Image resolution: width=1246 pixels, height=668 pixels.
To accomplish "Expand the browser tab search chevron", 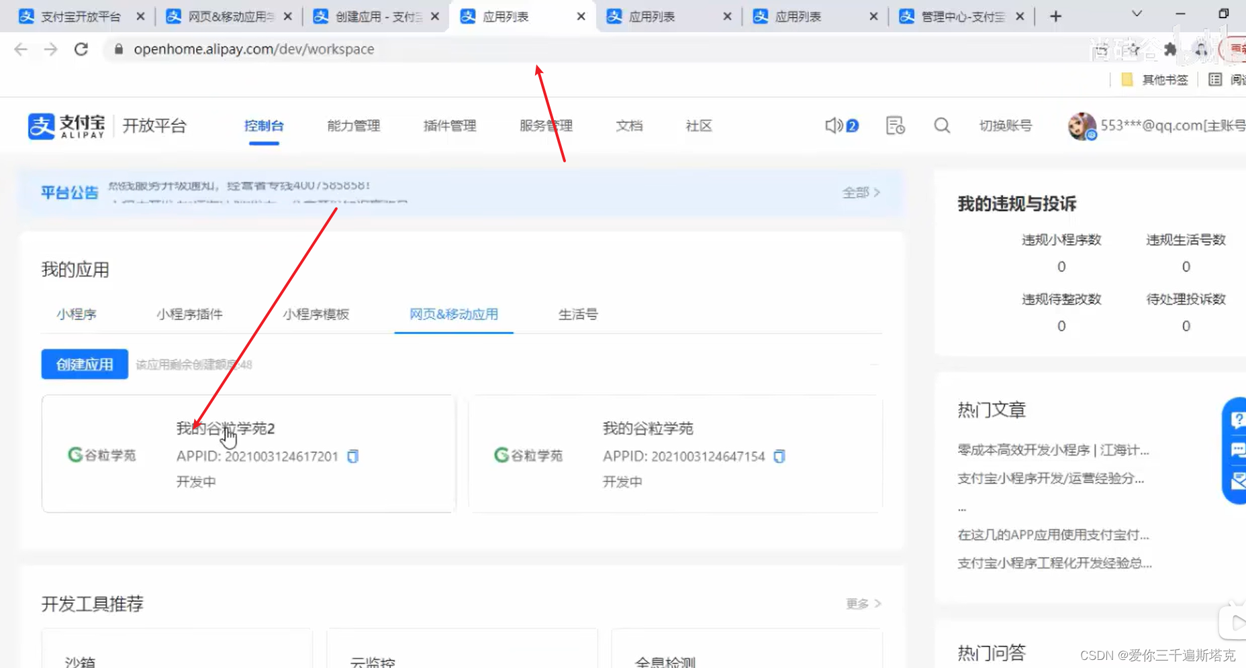I will (x=1137, y=13).
